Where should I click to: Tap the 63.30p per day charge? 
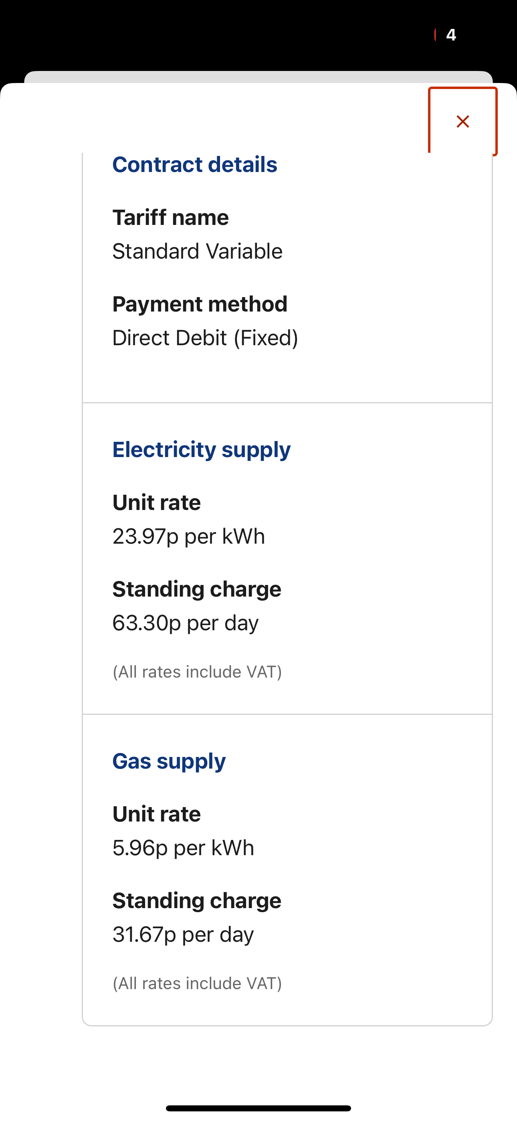186,623
